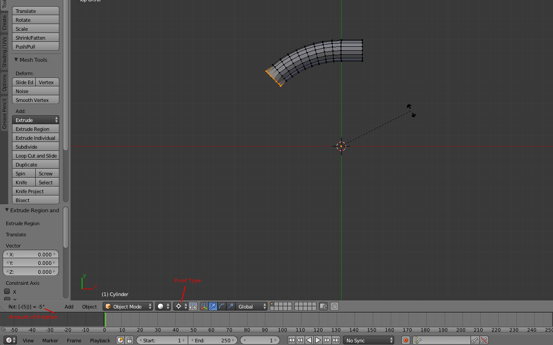Toggle use preview range clock icon
The width and height of the screenshot is (553, 345).
(120, 340)
